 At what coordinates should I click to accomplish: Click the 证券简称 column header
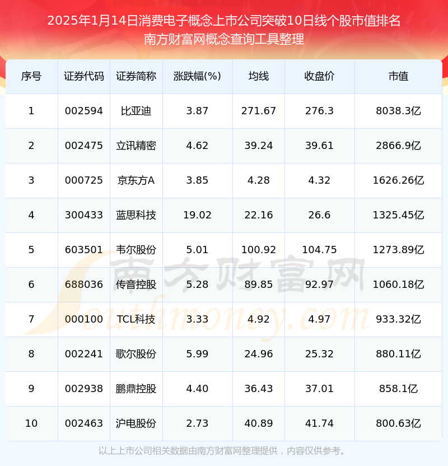click(x=136, y=76)
